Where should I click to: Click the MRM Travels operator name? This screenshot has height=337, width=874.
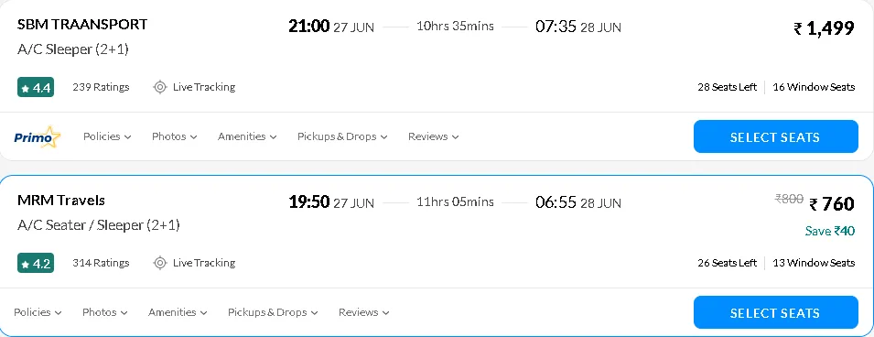(x=61, y=201)
